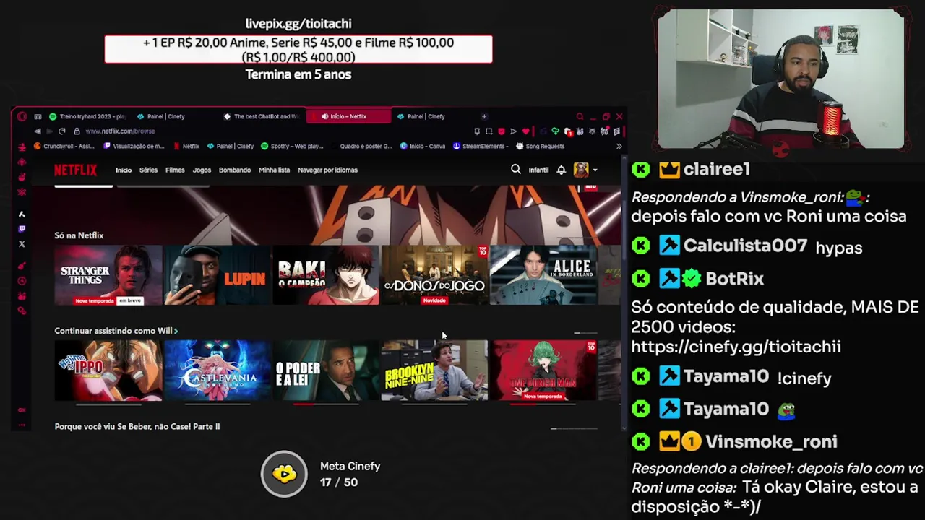Open the Spotify Web player bookmark

click(293, 146)
